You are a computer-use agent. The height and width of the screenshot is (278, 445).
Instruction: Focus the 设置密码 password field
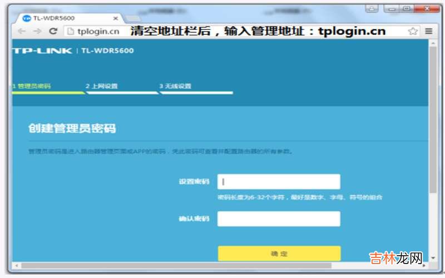[278, 182]
